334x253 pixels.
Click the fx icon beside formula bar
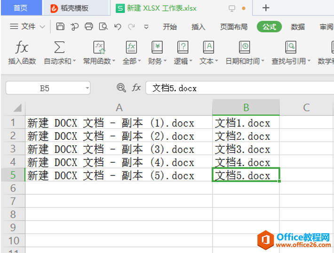(136, 87)
